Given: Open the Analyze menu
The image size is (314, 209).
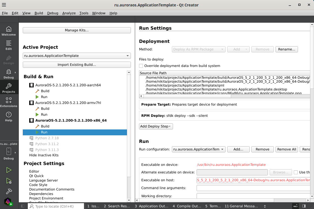Looking at the screenshot, I should coord(69,13).
